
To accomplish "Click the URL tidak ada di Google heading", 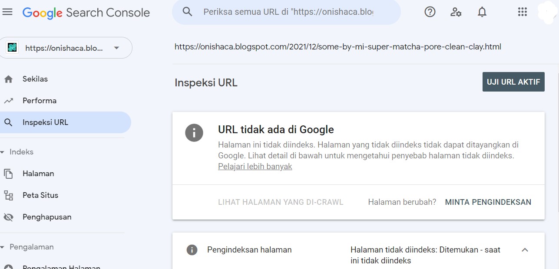I will click(276, 129).
